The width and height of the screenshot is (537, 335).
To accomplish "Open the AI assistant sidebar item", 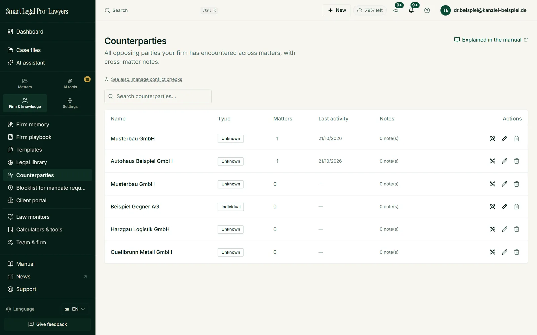I will pyautogui.click(x=48, y=63).
